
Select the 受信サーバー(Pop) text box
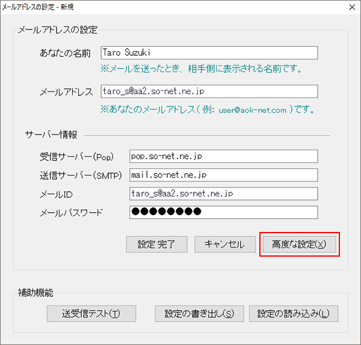[223, 156]
